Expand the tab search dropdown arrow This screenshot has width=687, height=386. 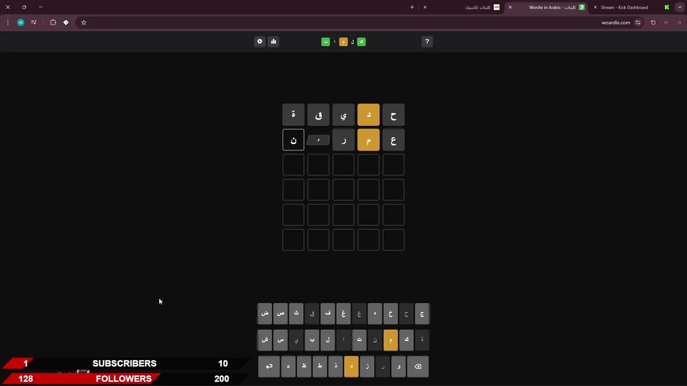(x=680, y=8)
